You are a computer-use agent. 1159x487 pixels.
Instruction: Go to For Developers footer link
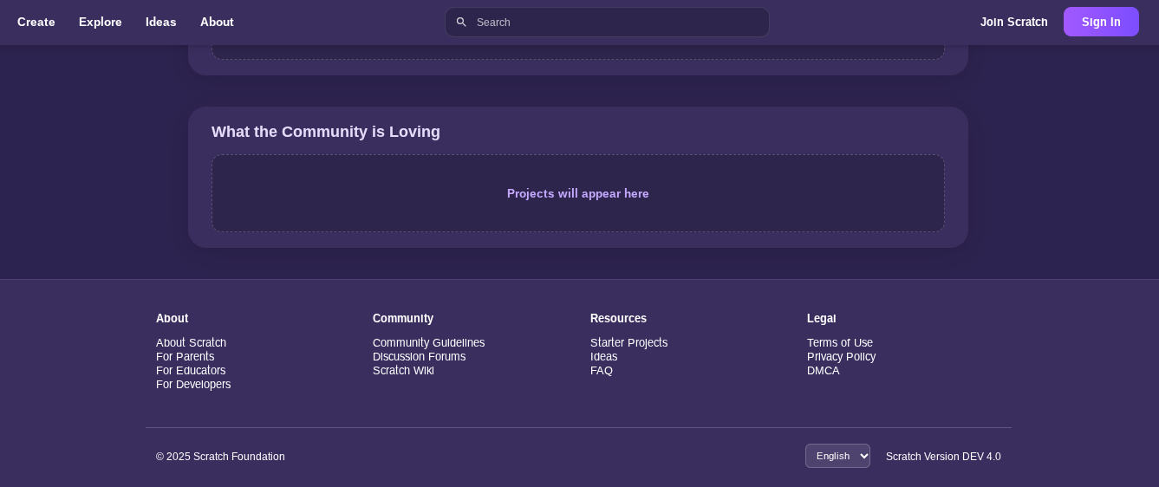coord(193,385)
